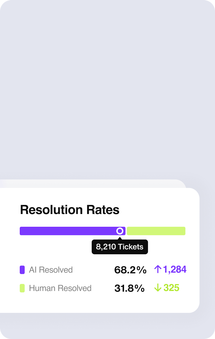Click the stacked card edge behind panel
The image size is (215, 339).
click(94, 184)
